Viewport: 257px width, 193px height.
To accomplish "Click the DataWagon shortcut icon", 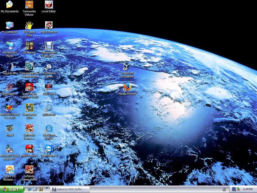I will 10,87.
